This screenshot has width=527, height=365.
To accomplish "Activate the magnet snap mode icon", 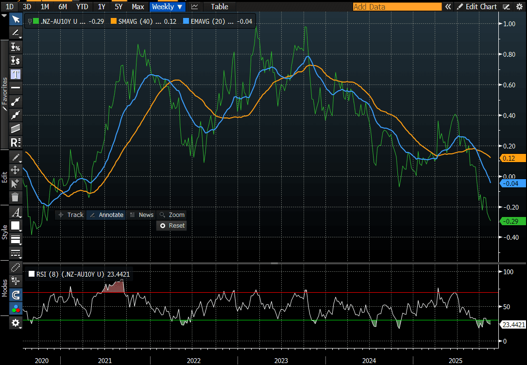I will click(x=16, y=295).
